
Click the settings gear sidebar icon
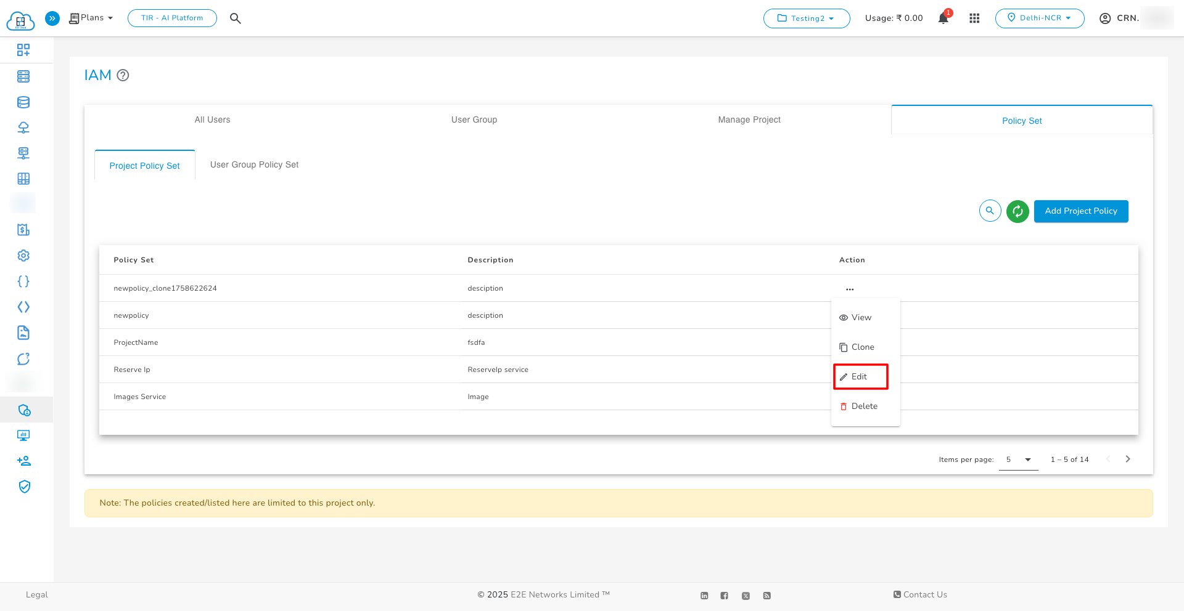(x=23, y=256)
